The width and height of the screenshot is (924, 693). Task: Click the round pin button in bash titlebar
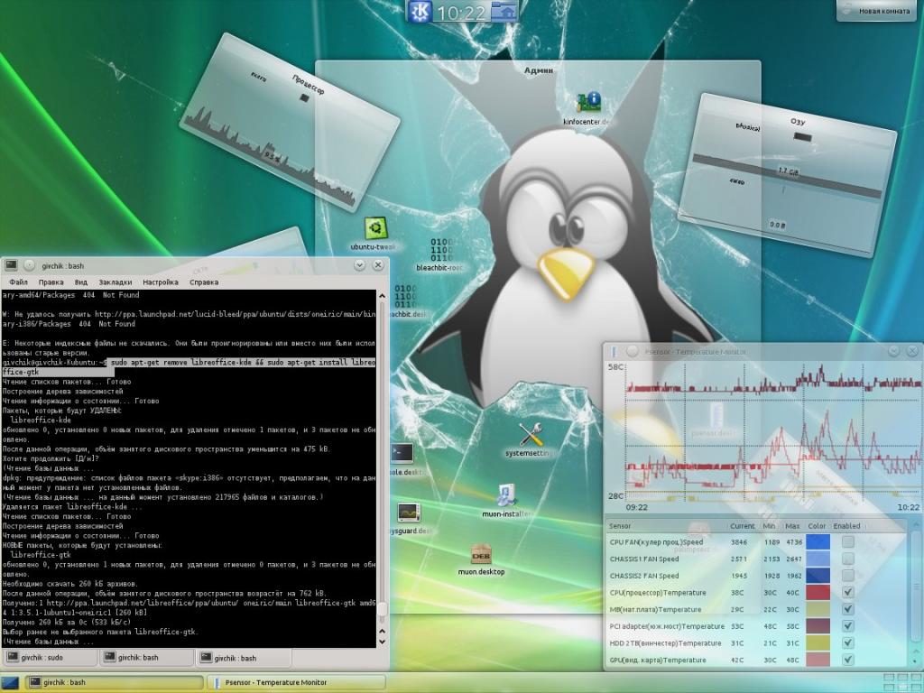(x=30, y=266)
